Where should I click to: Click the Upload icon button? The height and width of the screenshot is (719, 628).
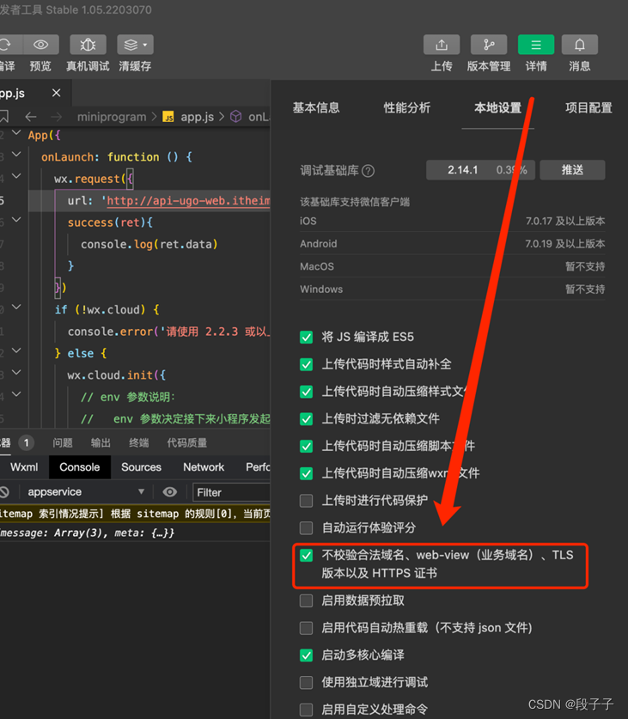point(442,45)
